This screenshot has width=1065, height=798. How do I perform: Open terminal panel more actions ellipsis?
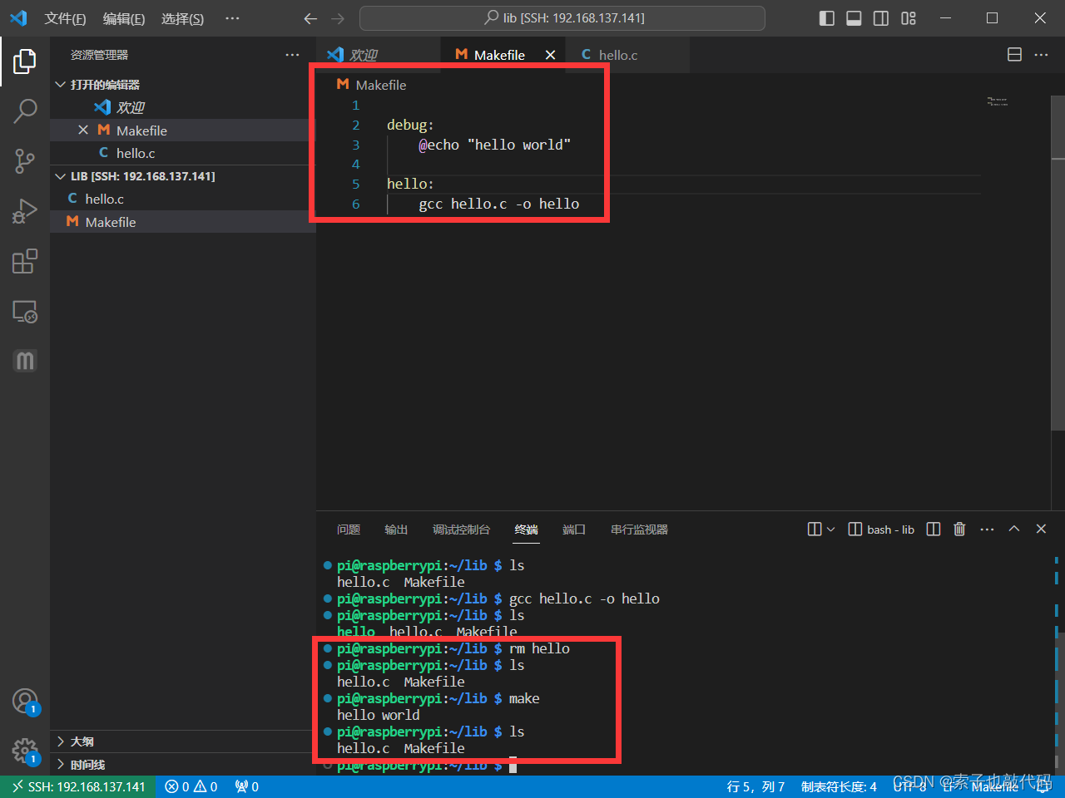coord(987,530)
